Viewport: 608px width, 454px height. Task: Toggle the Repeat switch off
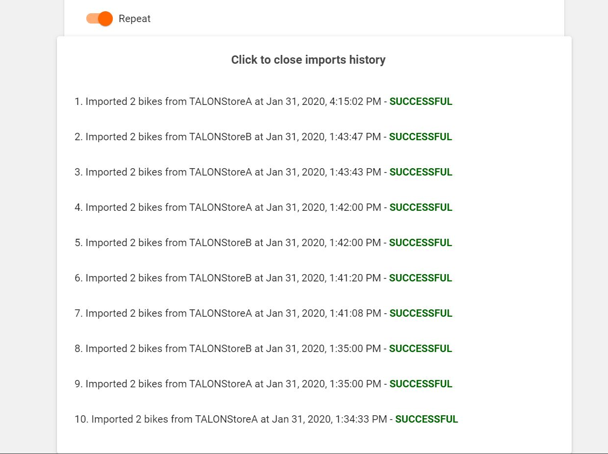pos(100,19)
